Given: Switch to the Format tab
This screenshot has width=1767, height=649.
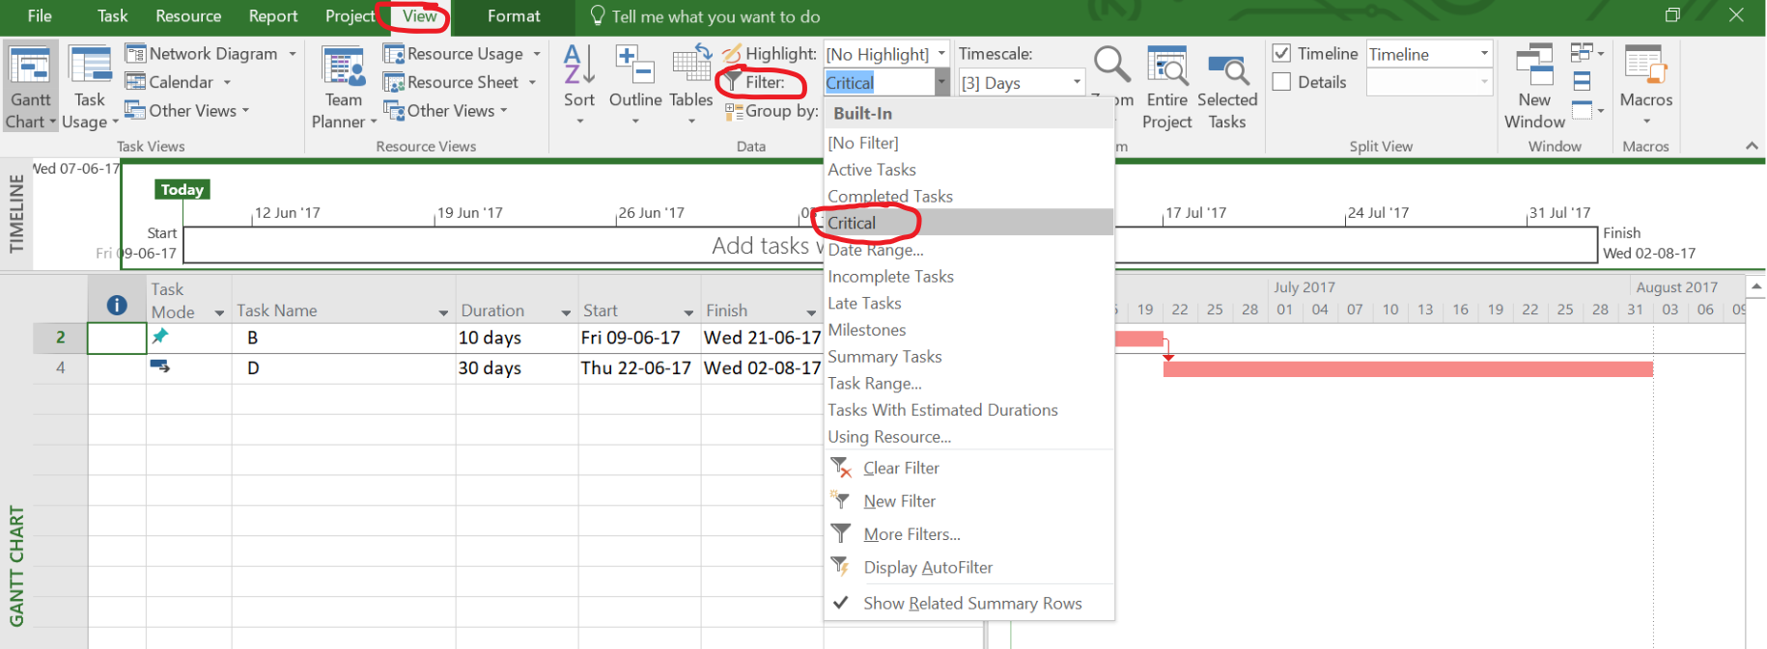Looking at the screenshot, I should [x=514, y=16].
